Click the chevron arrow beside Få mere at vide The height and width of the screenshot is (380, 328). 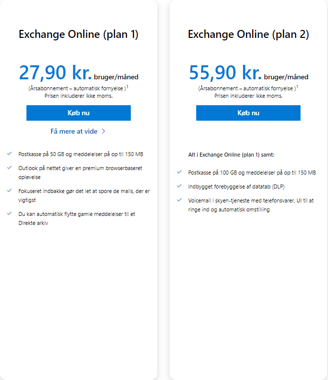(x=103, y=131)
